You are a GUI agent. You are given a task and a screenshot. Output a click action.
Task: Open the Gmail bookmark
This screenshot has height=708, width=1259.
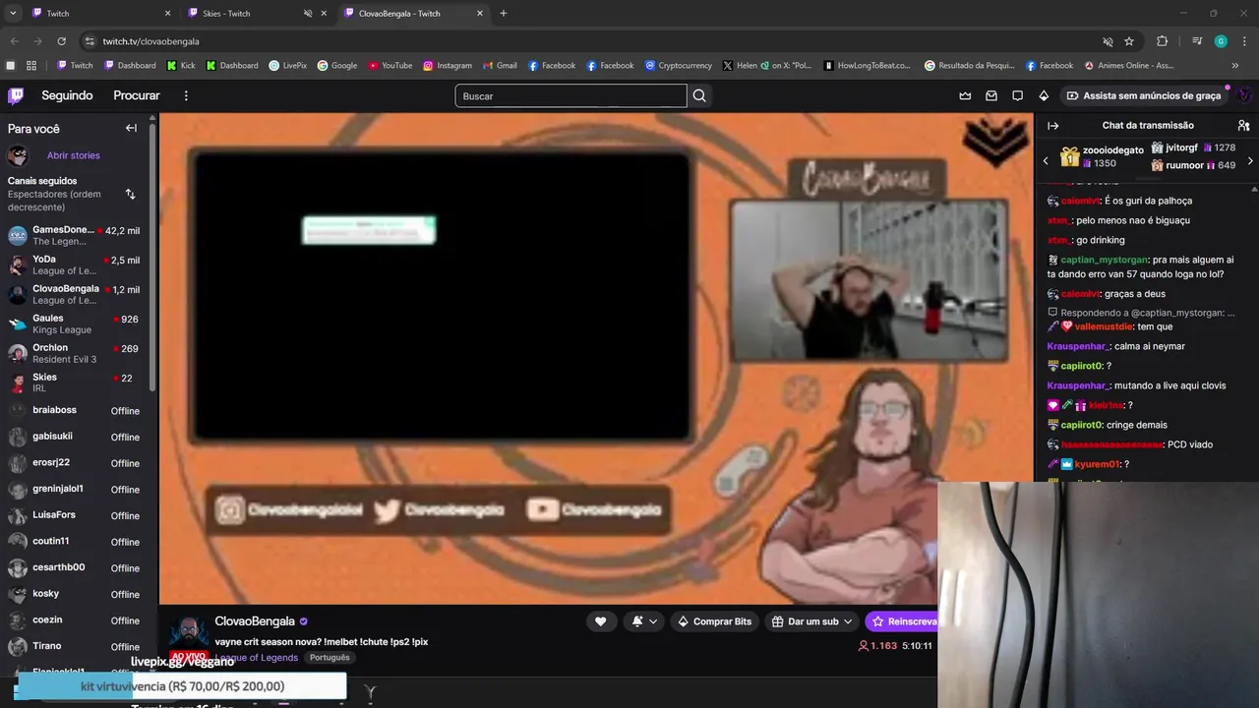point(500,65)
